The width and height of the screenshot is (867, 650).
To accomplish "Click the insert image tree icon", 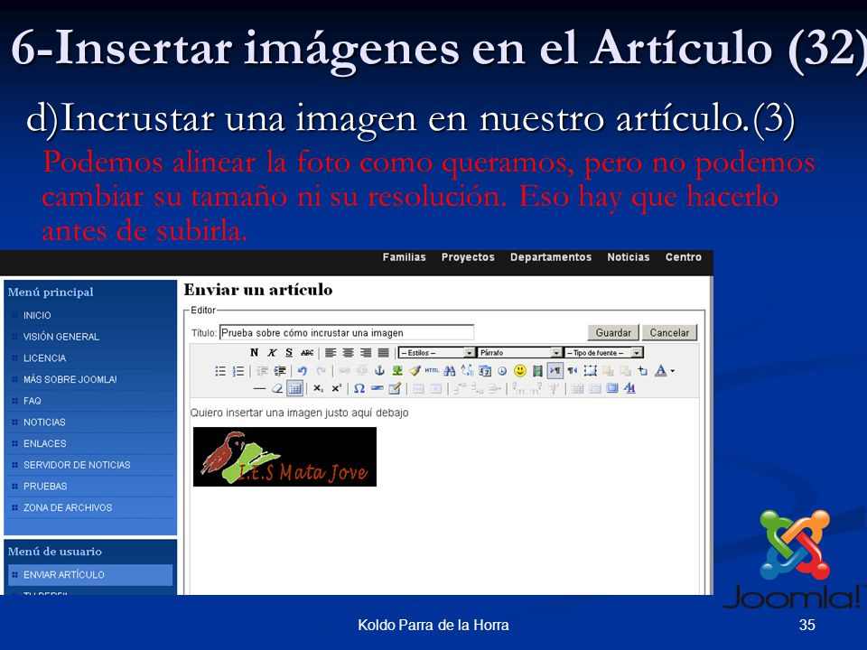I will click(397, 371).
